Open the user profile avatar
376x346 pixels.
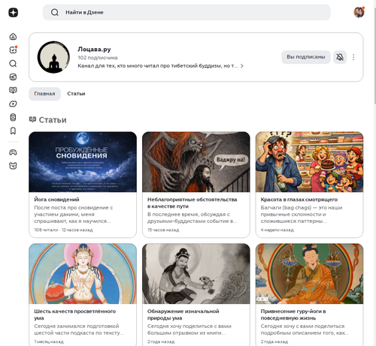[x=359, y=12]
